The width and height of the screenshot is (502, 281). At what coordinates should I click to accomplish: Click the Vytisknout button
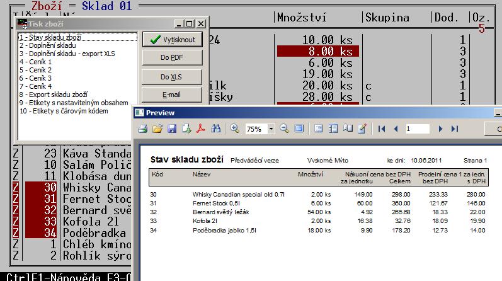point(172,40)
